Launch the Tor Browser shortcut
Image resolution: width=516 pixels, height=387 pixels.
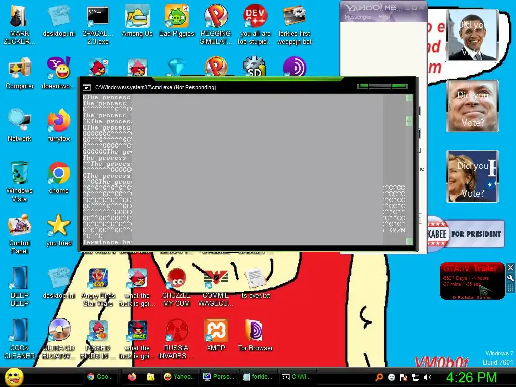[255, 335]
